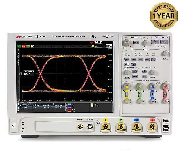Open the middle vertical side tab on display
The image size is (180, 151).
[18, 61]
